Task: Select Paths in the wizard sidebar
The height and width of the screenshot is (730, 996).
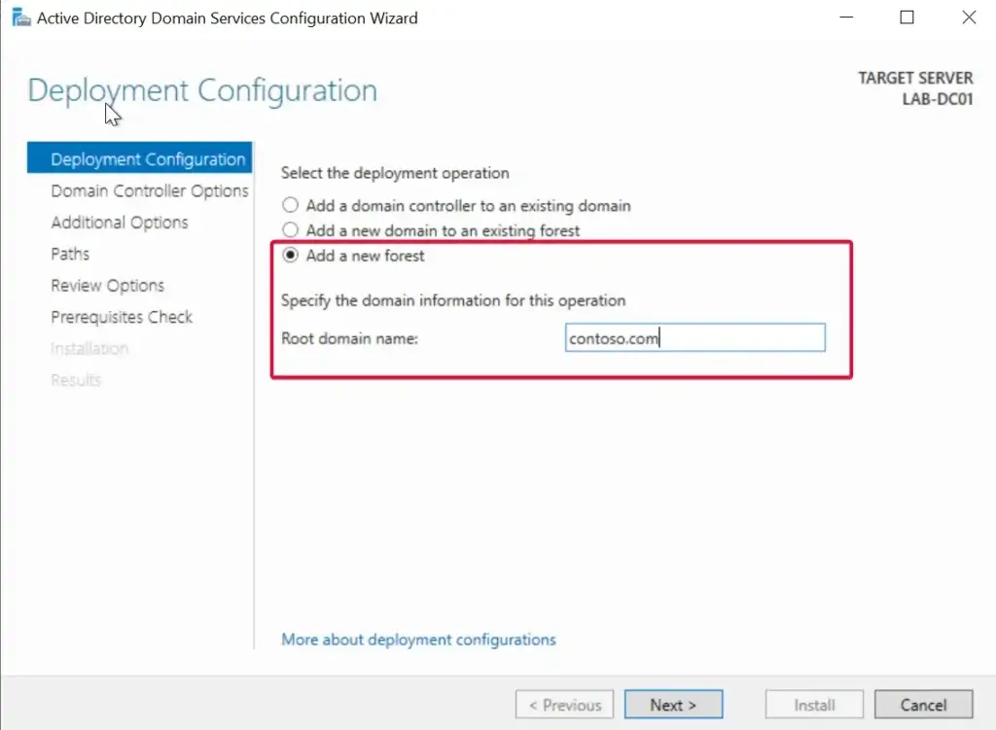Action: (x=70, y=255)
